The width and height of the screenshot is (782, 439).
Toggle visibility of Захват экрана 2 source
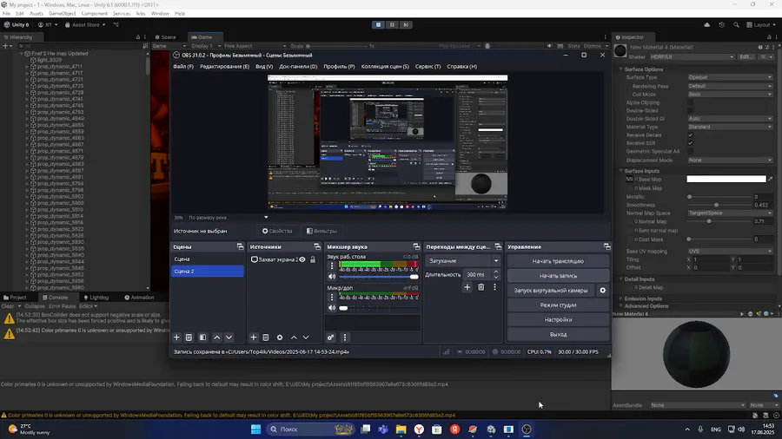point(303,259)
